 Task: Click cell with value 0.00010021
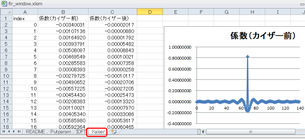click(x=113, y=57)
